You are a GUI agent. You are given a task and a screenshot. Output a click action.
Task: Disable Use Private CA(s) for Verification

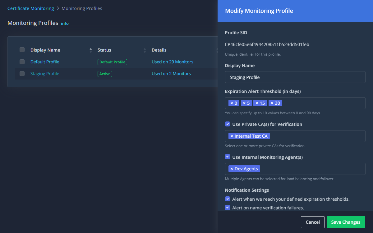pyautogui.click(x=227, y=124)
